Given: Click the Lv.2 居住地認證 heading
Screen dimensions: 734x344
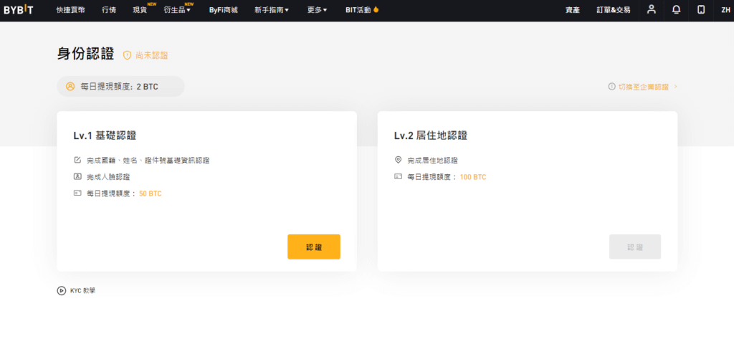Looking at the screenshot, I should click(x=431, y=135).
